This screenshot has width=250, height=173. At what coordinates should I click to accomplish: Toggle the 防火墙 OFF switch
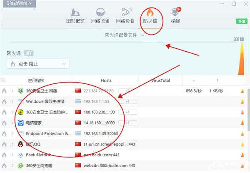click(x=29, y=53)
